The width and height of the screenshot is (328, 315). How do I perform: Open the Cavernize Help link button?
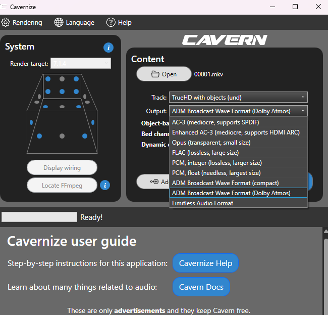coord(205,263)
